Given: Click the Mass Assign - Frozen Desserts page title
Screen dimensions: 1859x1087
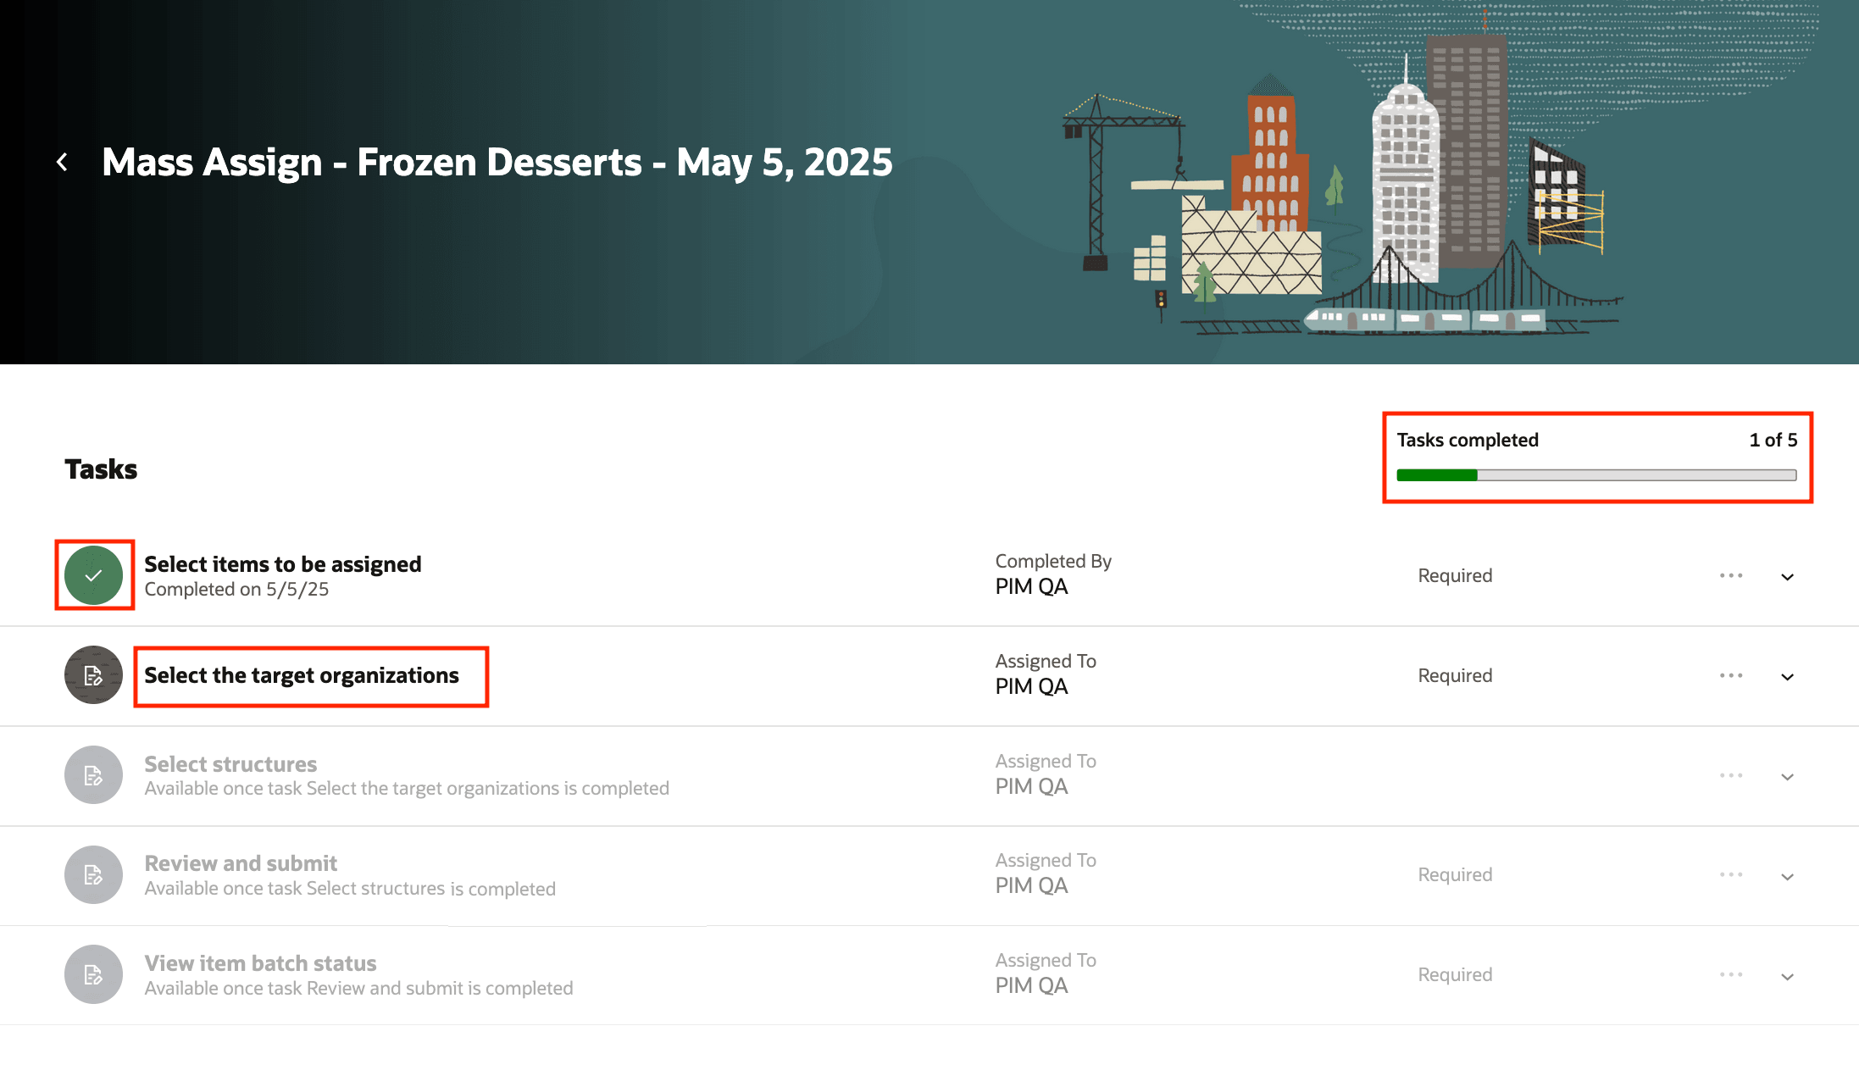Looking at the screenshot, I should point(497,162).
